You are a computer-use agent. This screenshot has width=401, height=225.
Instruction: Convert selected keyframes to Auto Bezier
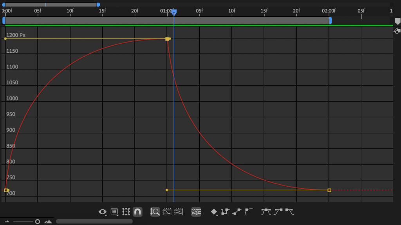tap(249, 212)
